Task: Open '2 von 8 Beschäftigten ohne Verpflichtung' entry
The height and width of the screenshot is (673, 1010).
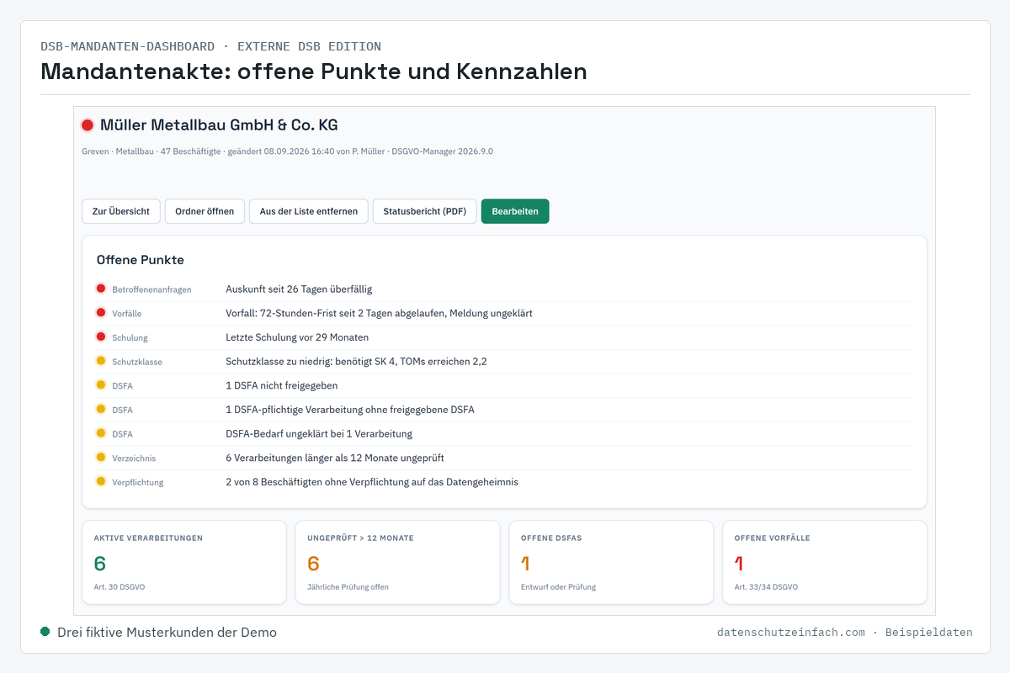Action: (x=372, y=482)
